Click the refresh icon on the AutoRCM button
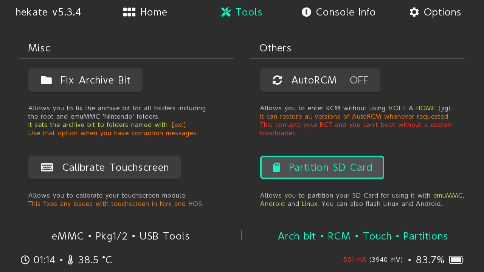This screenshot has width=484, height=272. [277, 80]
